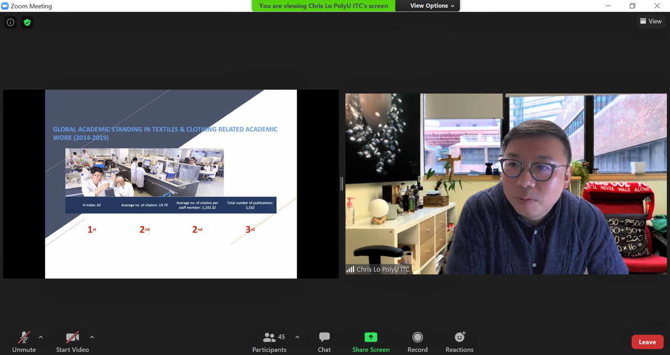Click the green Share Screen icon

(371, 338)
